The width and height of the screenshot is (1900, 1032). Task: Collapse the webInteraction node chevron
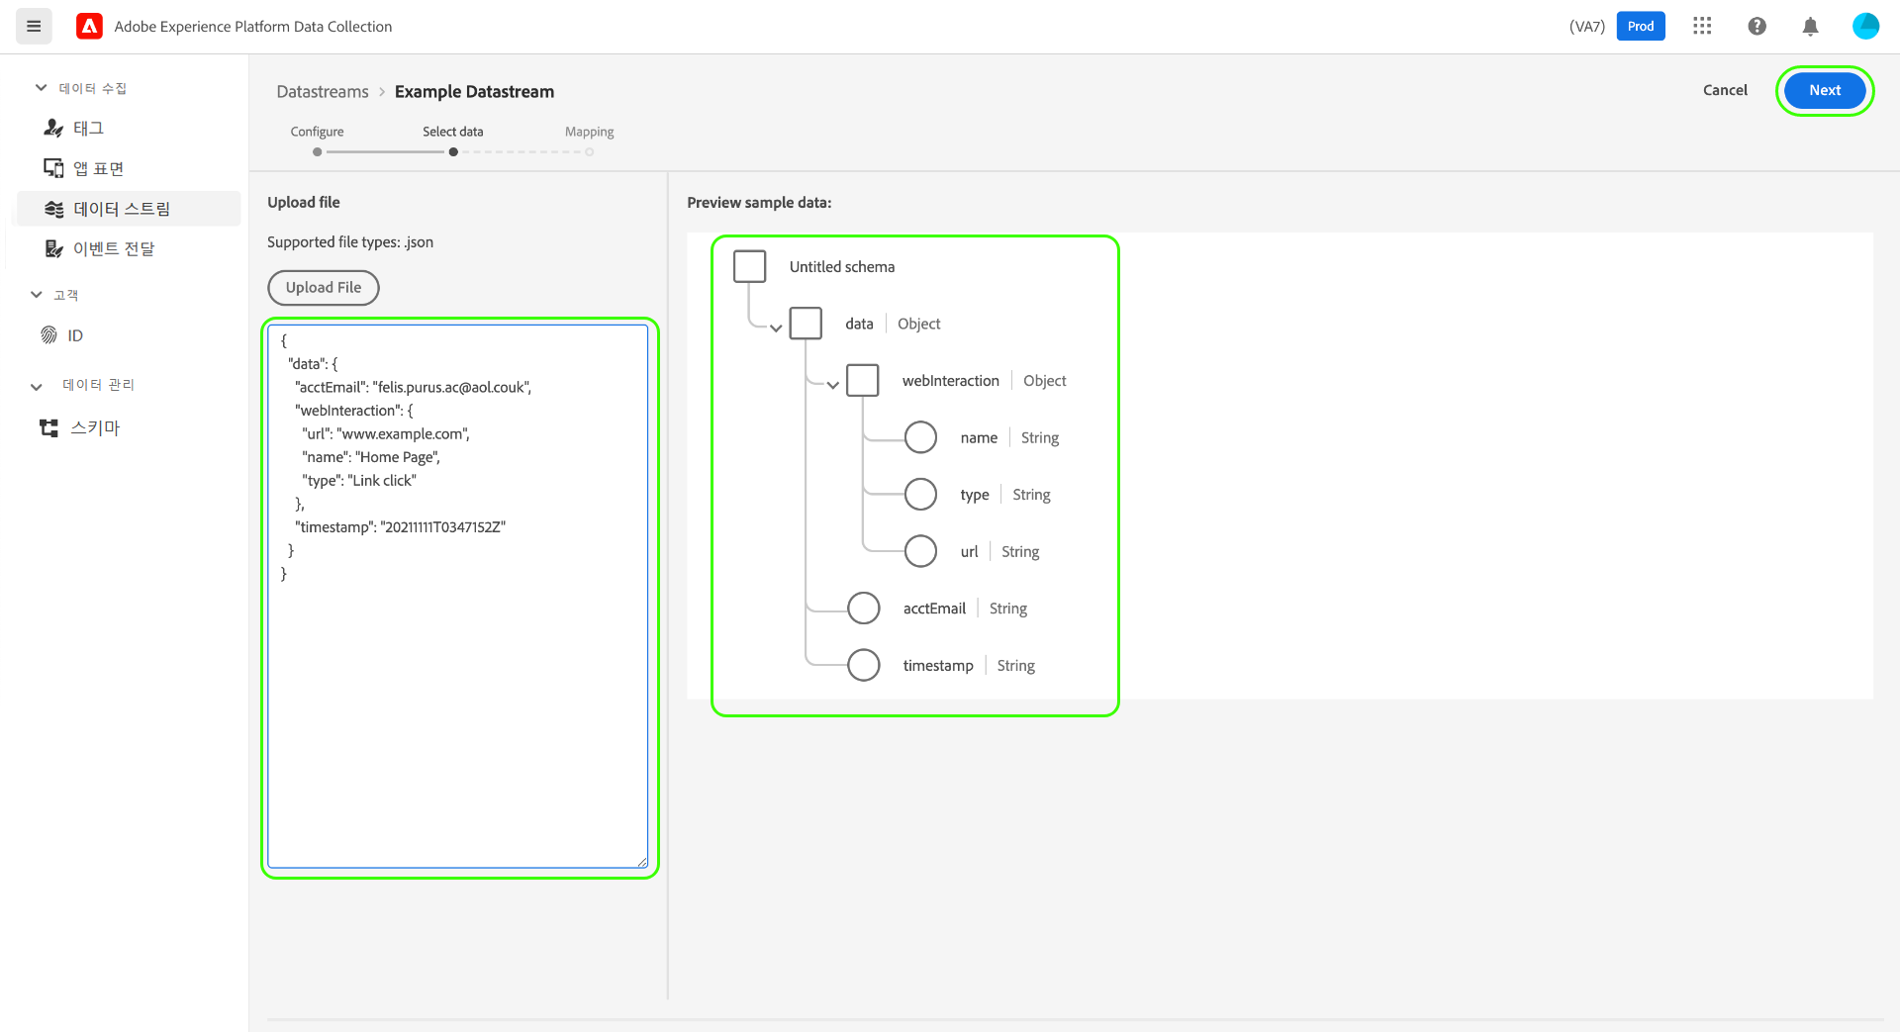[x=833, y=385]
